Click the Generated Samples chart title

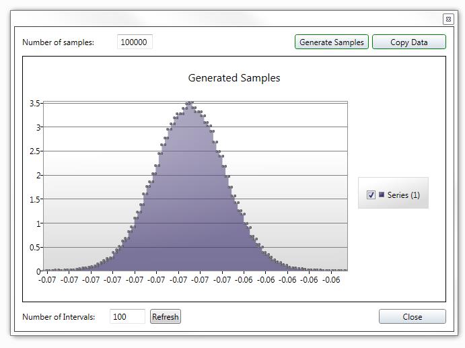pyautogui.click(x=234, y=77)
